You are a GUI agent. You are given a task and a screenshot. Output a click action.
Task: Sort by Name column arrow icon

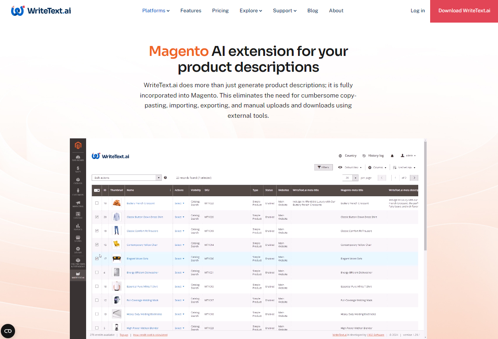pyautogui.click(x=171, y=190)
